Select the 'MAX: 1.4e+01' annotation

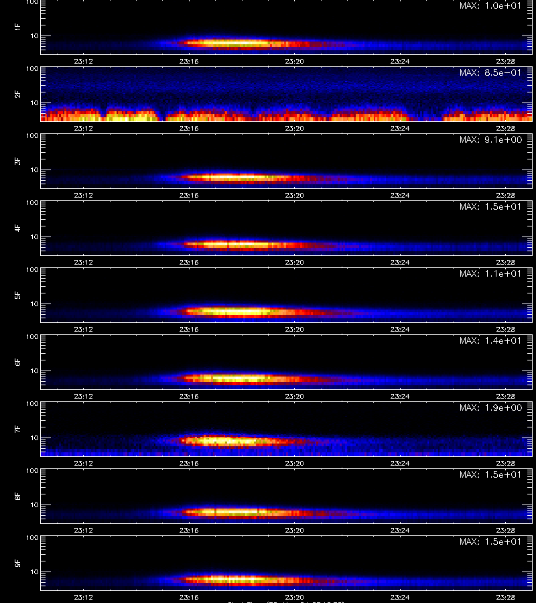[490, 341]
